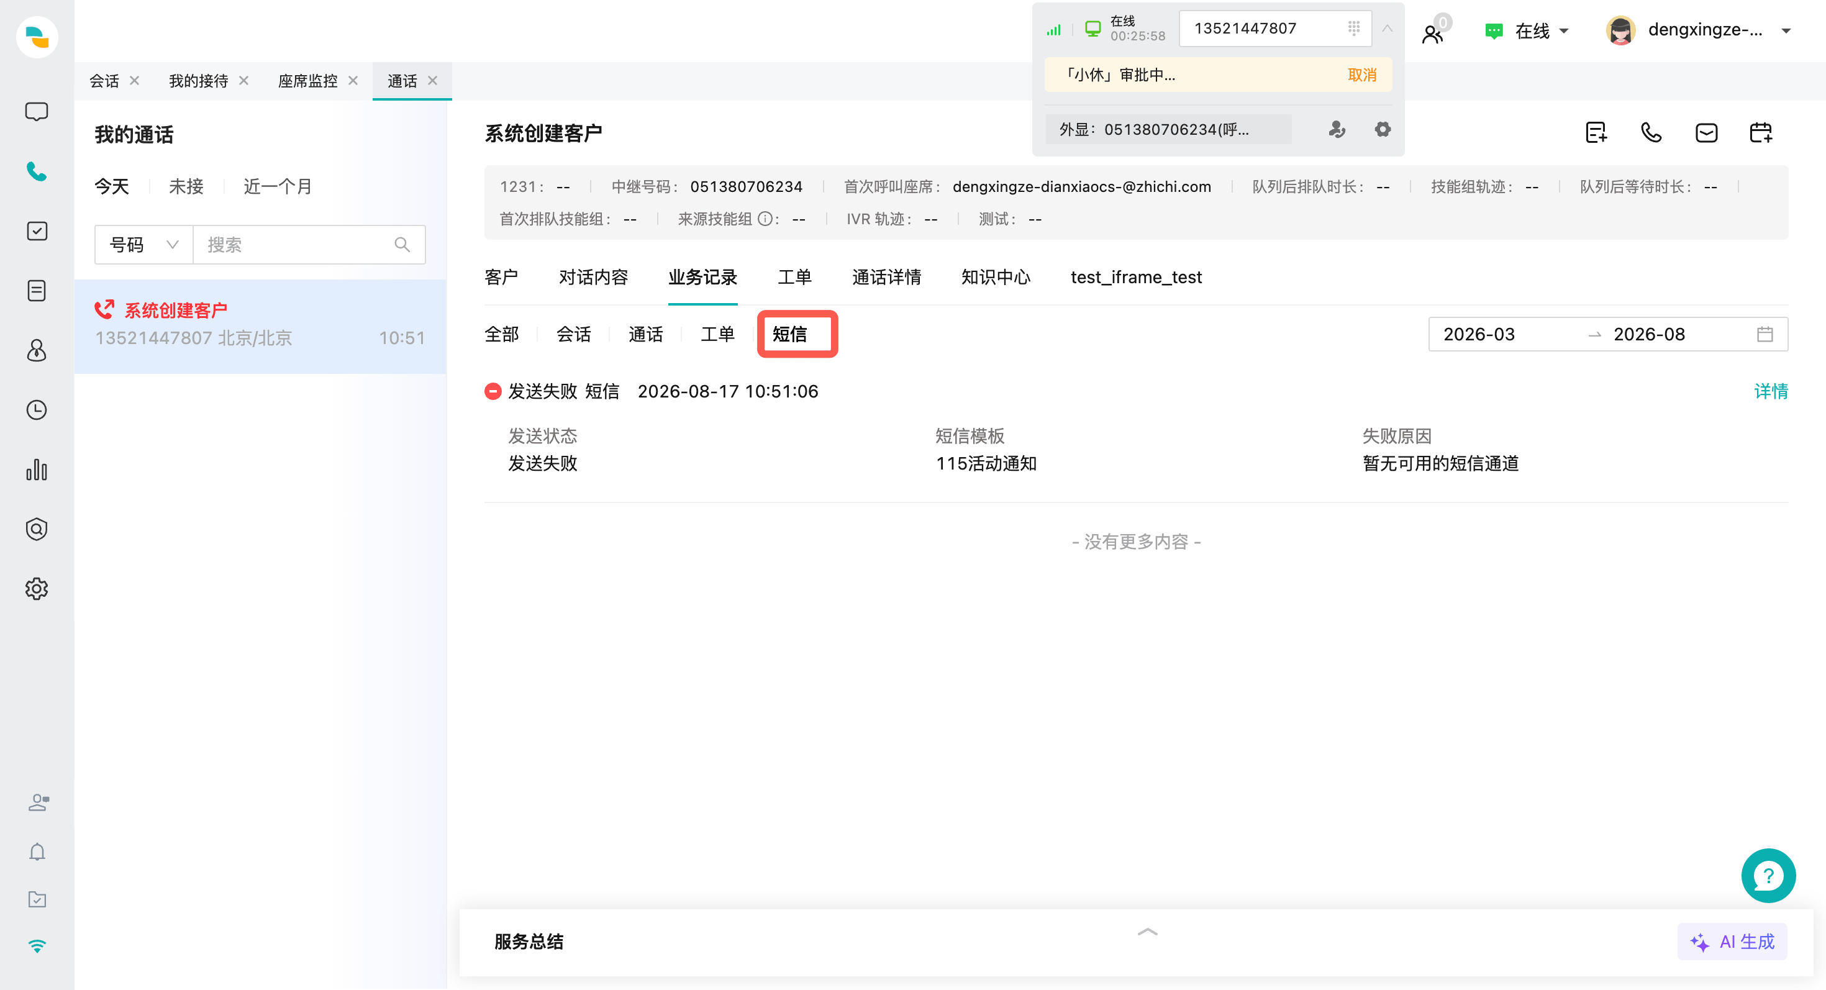The height and width of the screenshot is (990, 1826).
Task: Close the 我的接待 tab
Action: click(x=244, y=80)
